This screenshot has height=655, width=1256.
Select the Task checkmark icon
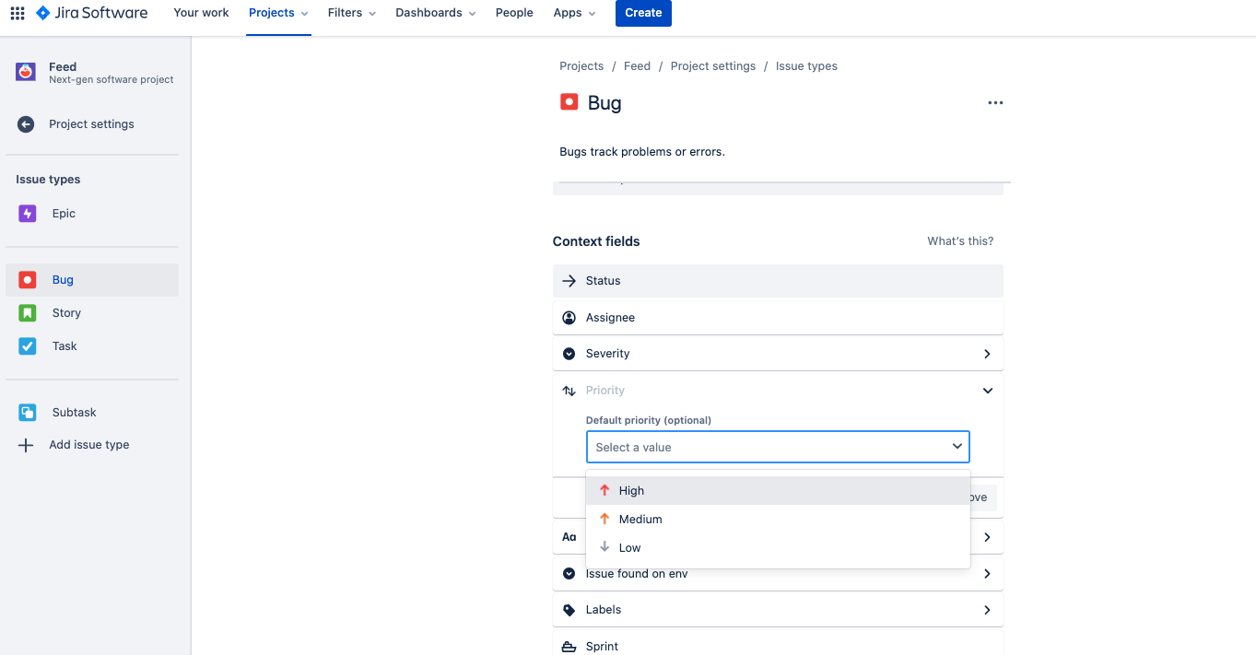(28, 346)
